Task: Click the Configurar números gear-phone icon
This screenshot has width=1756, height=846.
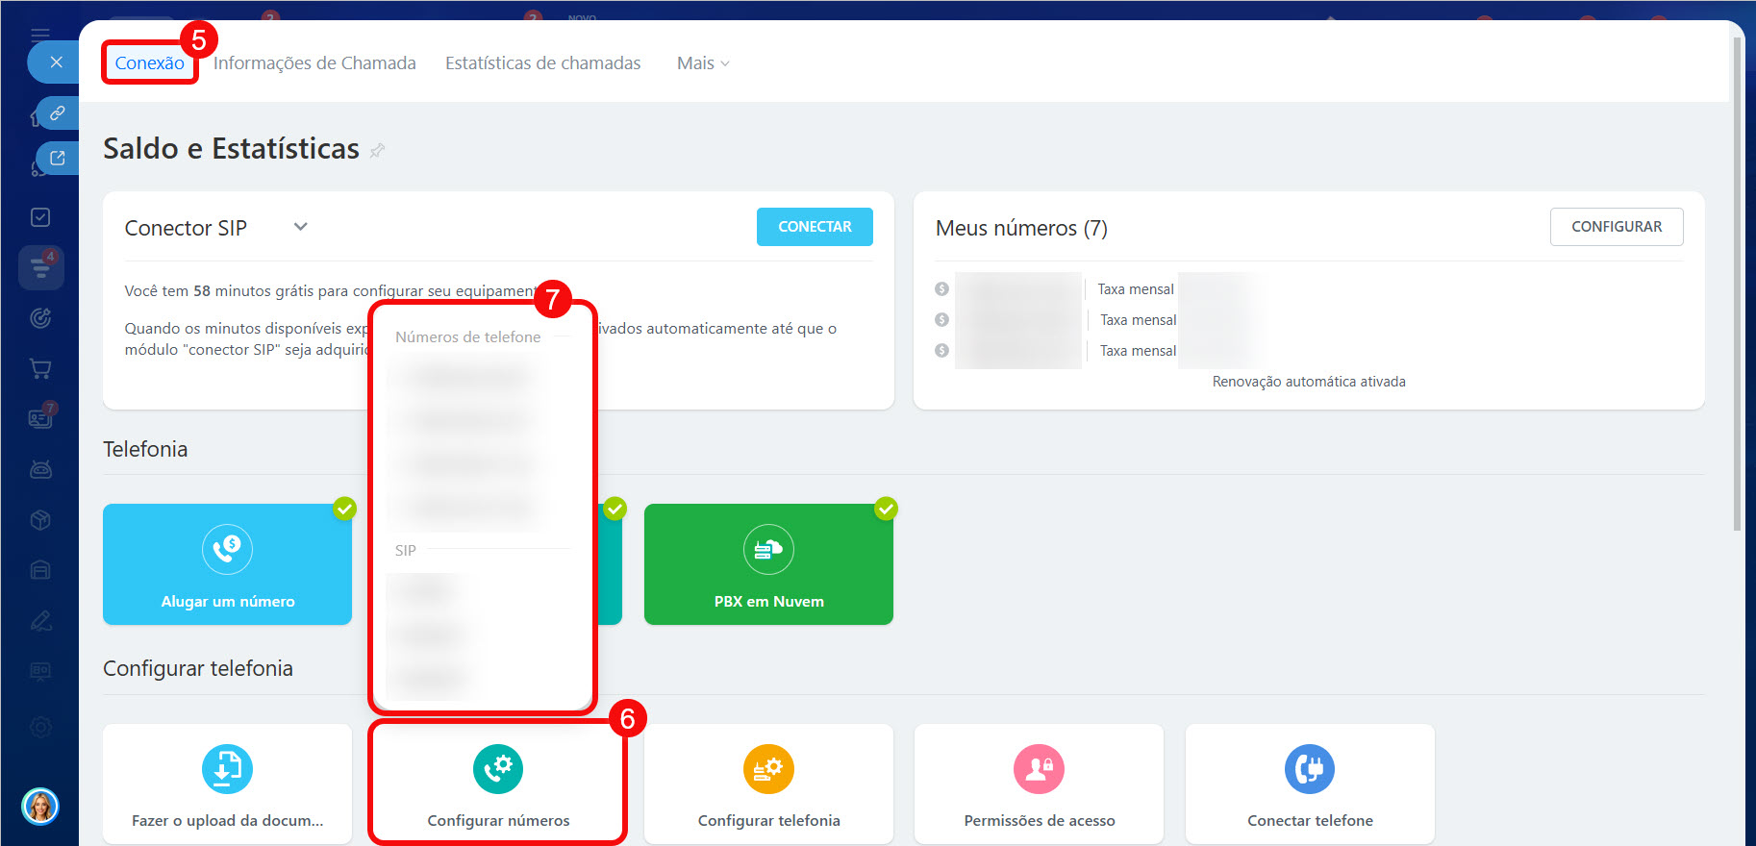Action: coord(498,769)
